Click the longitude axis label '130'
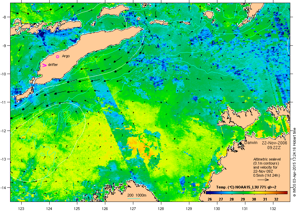 (217, 209)
